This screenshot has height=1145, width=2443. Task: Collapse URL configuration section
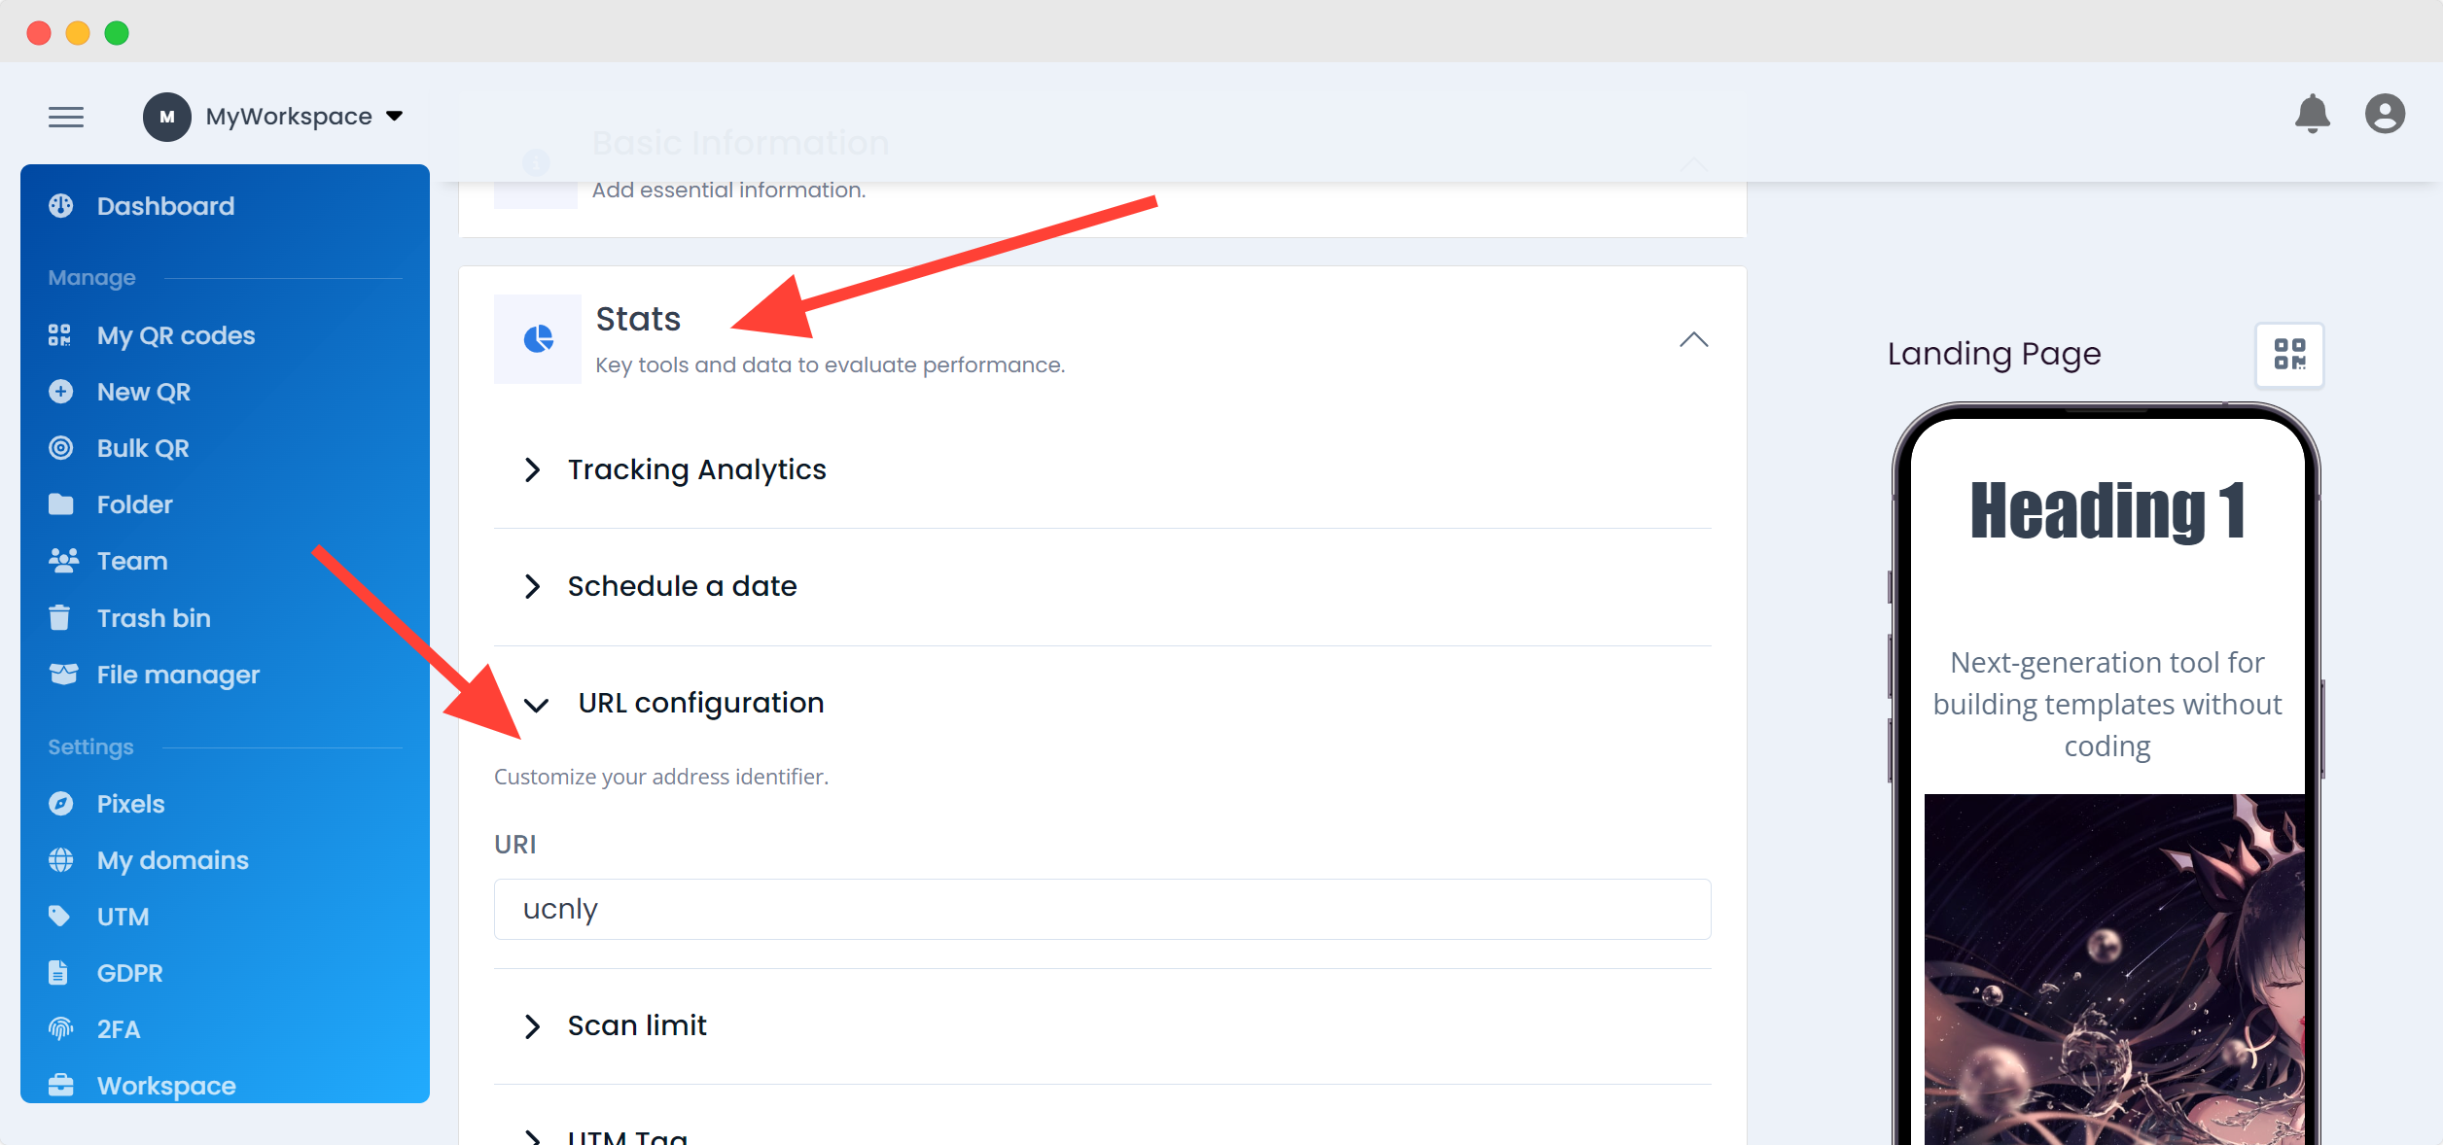pyautogui.click(x=699, y=703)
